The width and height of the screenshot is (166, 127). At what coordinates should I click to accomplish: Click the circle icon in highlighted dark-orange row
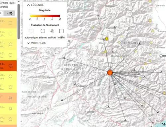pos(11,66)
